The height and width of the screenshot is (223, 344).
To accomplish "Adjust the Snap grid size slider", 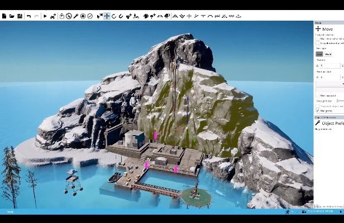I will click(340, 100).
